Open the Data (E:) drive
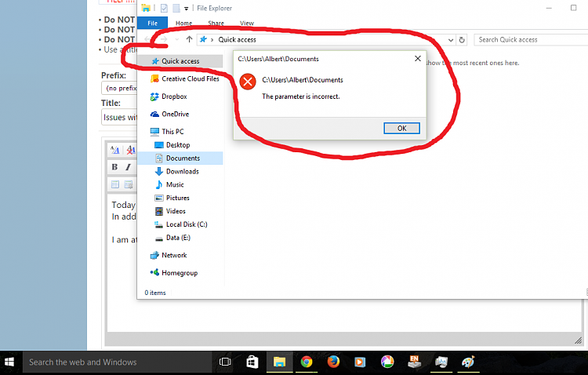588x375 pixels. (178, 237)
